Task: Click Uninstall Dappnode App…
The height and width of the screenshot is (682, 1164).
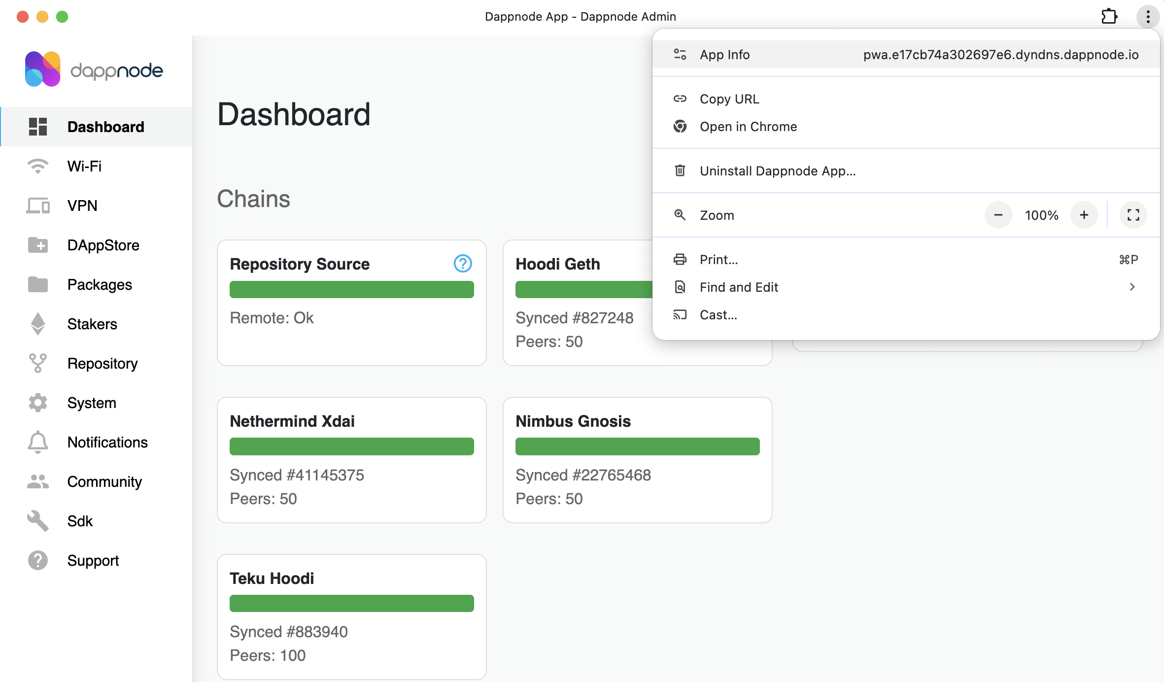Action: tap(777, 171)
